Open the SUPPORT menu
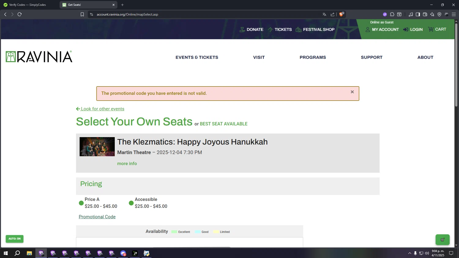Image resolution: width=459 pixels, height=258 pixels. pyautogui.click(x=371, y=57)
